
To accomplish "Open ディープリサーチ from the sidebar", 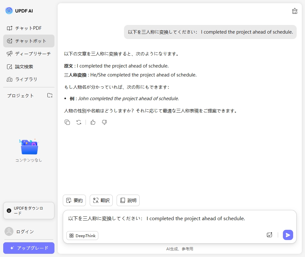I will (29, 54).
